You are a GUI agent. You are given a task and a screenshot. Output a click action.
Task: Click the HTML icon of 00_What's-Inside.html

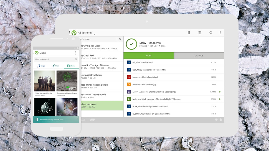tap(129, 62)
